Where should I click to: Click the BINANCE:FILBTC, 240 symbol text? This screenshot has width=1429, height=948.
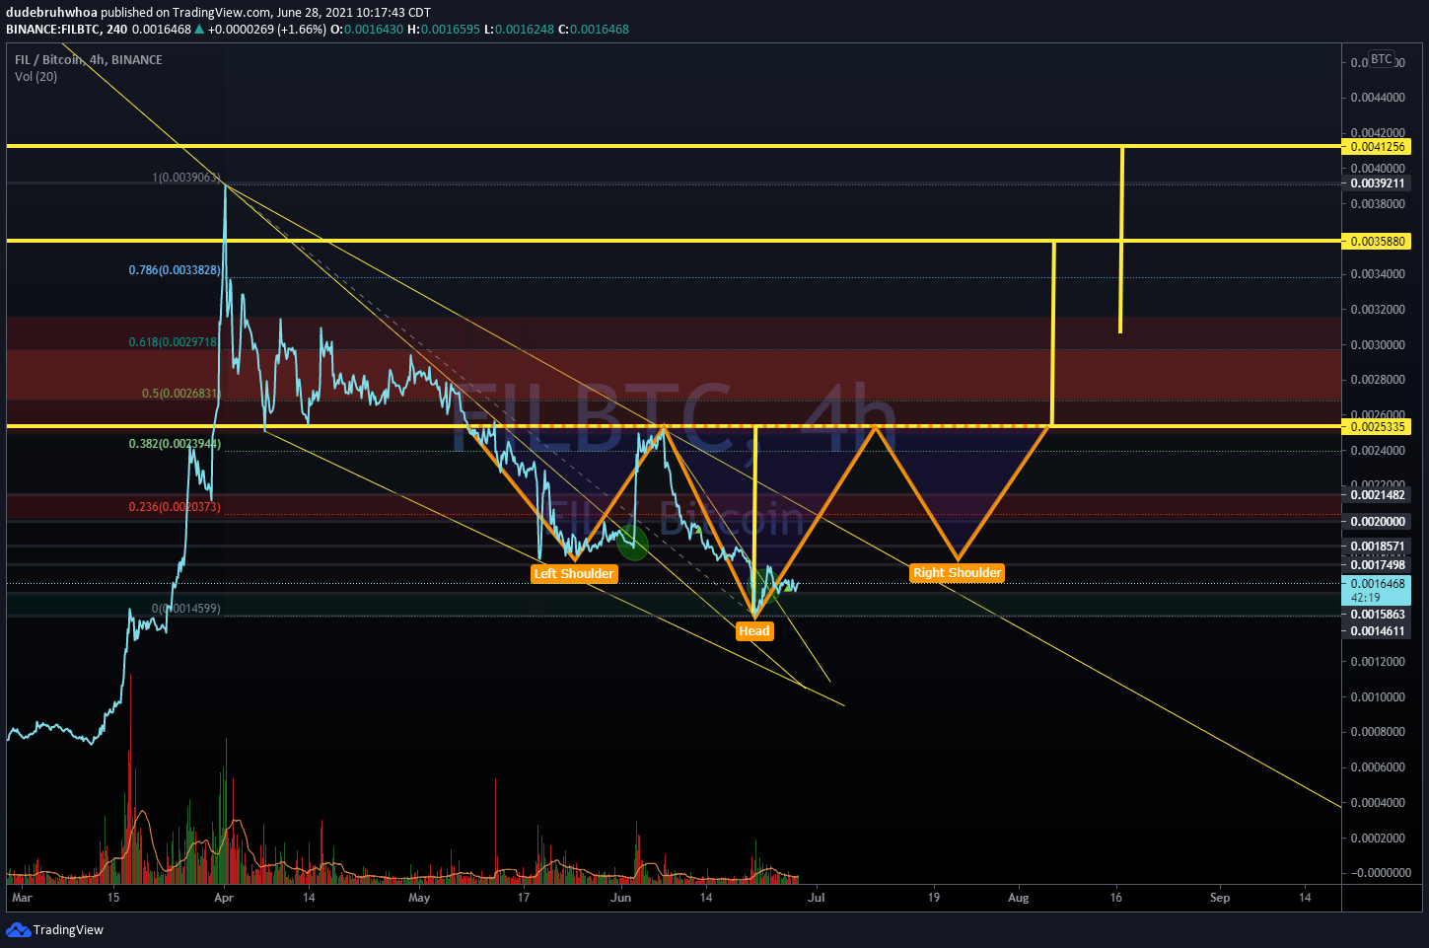67,29
